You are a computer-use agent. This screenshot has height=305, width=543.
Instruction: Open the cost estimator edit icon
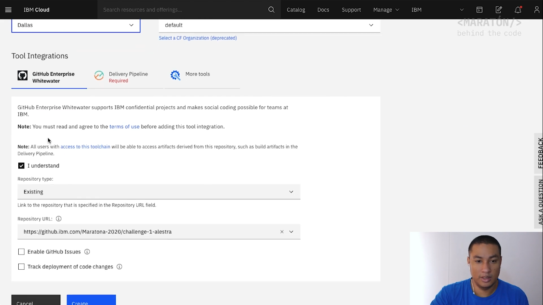498,10
